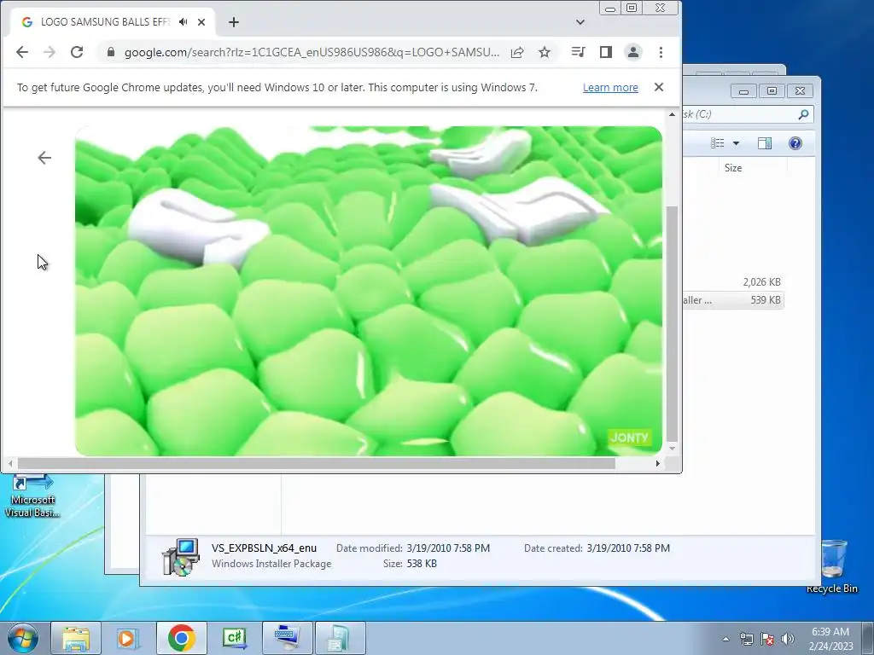Click the horizontal scrollbar thumb in Chrome
This screenshot has width=874, height=655.
(x=316, y=463)
